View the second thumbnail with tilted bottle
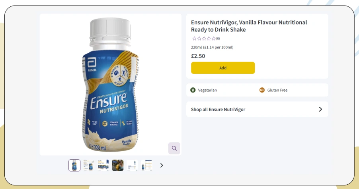This screenshot has width=359, height=189. pyautogui.click(x=89, y=165)
